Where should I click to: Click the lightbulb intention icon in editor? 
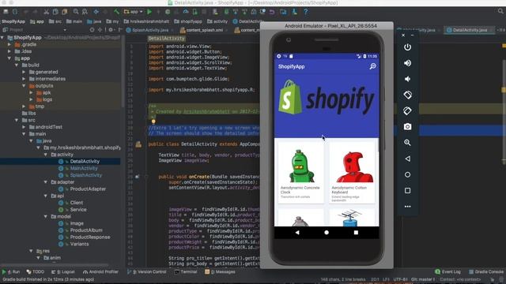[x=153, y=121]
